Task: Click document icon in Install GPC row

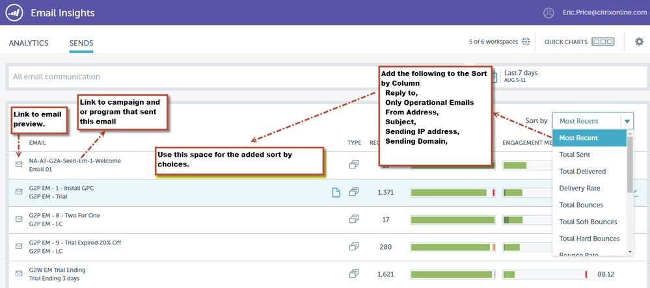Action: point(336,192)
